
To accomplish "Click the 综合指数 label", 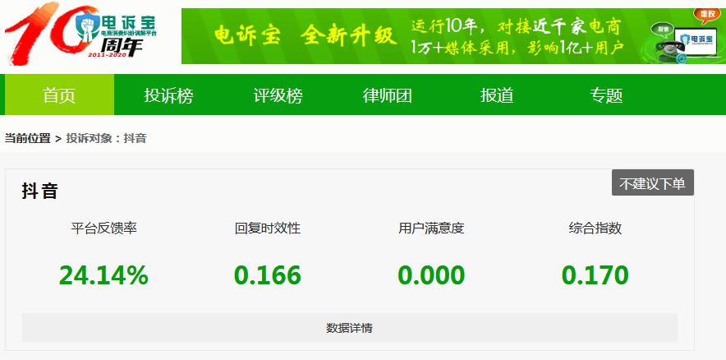I will point(595,228).
